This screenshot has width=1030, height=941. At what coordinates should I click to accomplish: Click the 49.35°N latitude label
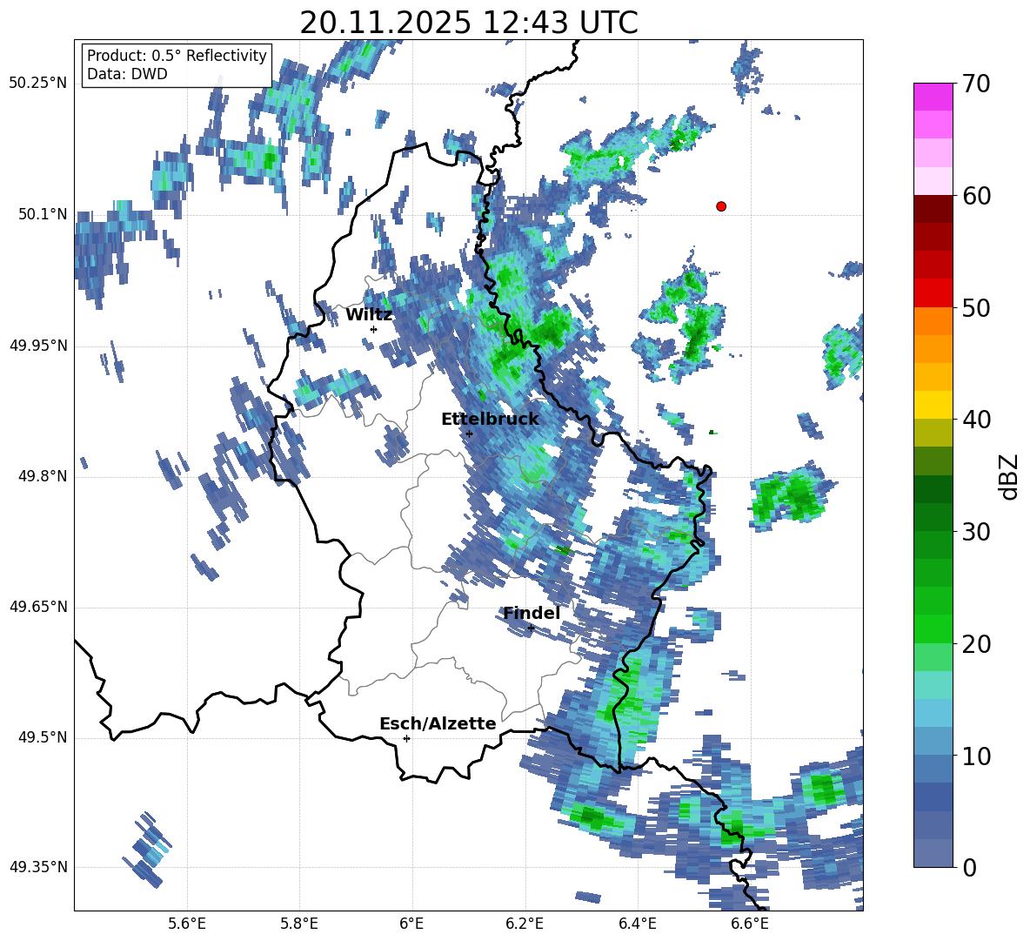tap(38, 868)
